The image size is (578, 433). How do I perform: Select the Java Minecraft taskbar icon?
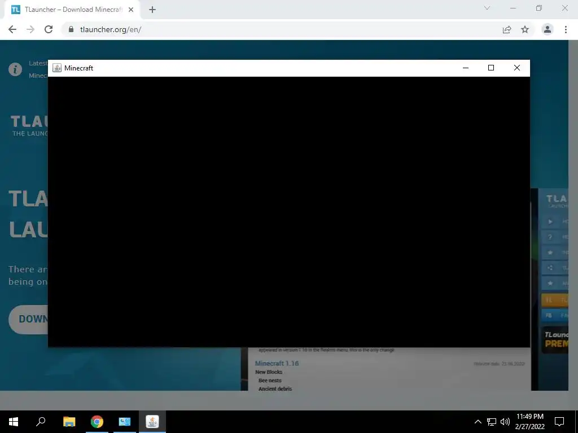(152, 422)
